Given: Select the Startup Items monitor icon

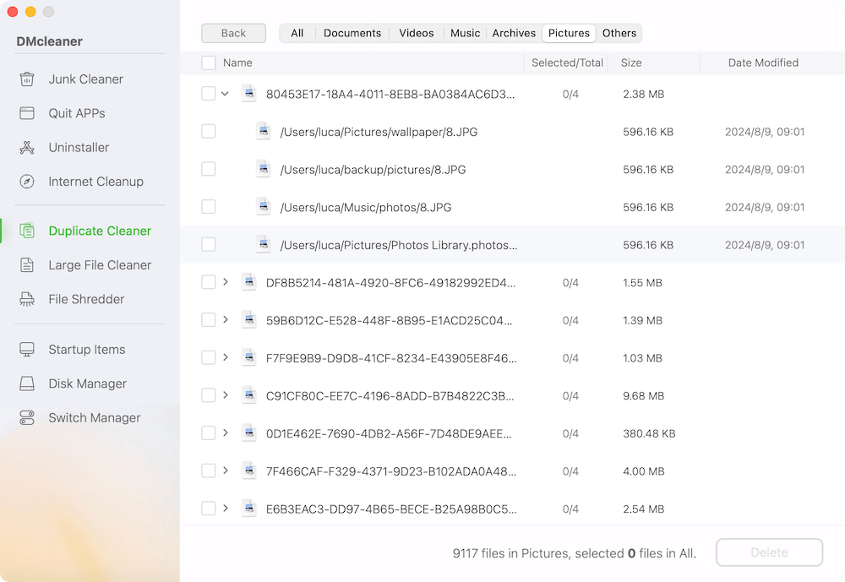Looking at the screenshot, I should (27, 350).
